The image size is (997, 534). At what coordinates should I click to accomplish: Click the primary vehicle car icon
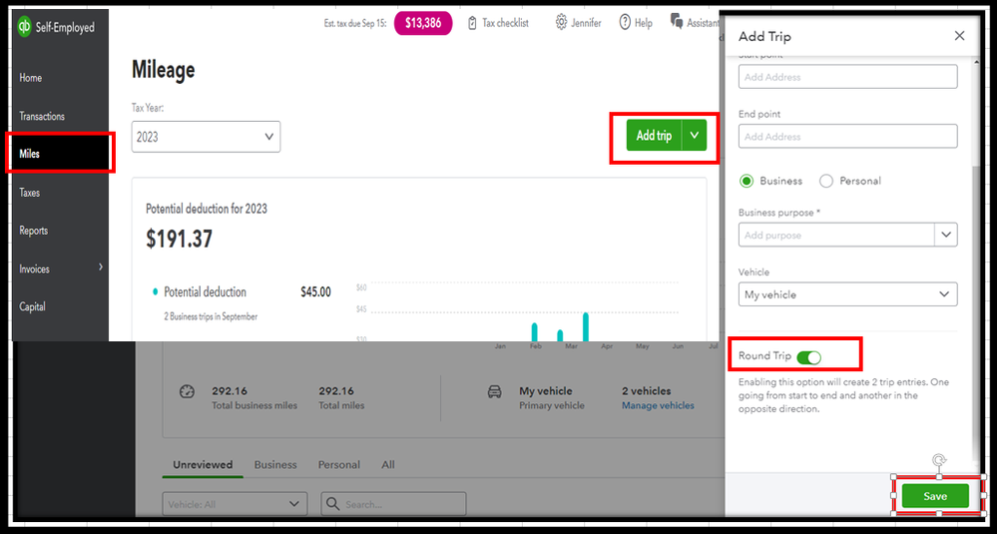(x=494, y=391)
